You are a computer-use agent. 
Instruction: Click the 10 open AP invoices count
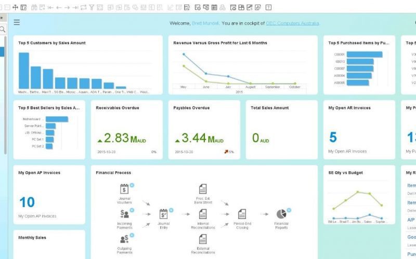pos(27,202)
